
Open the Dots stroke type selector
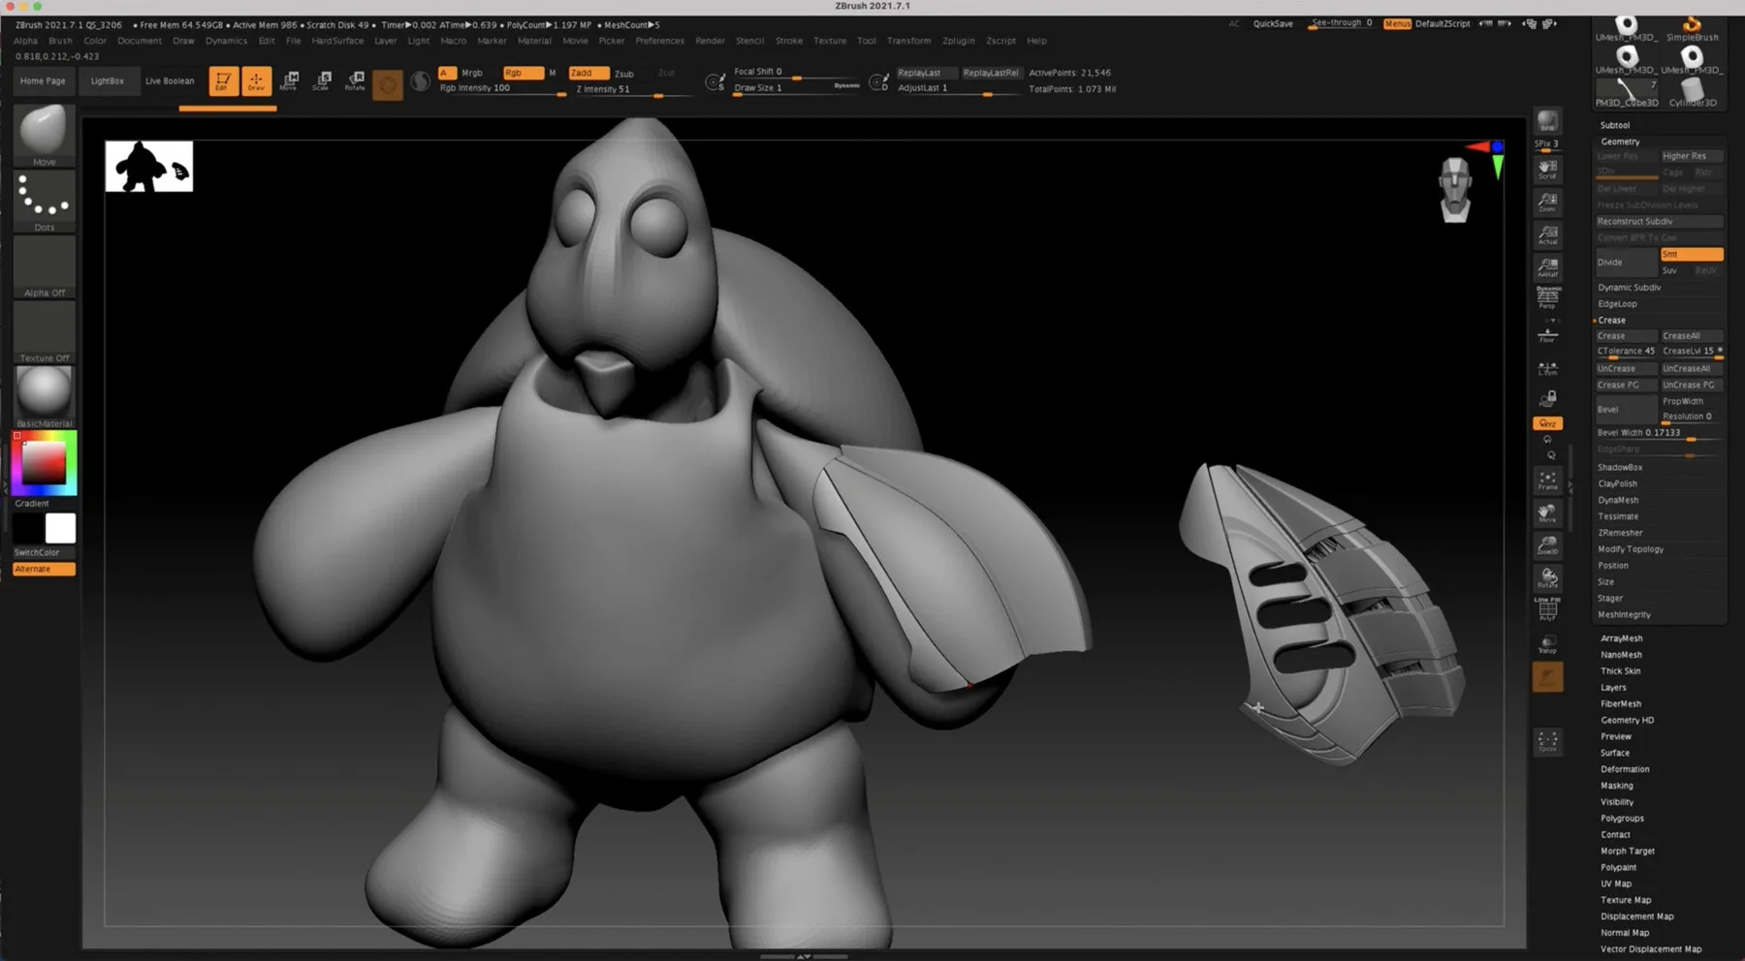44,201
